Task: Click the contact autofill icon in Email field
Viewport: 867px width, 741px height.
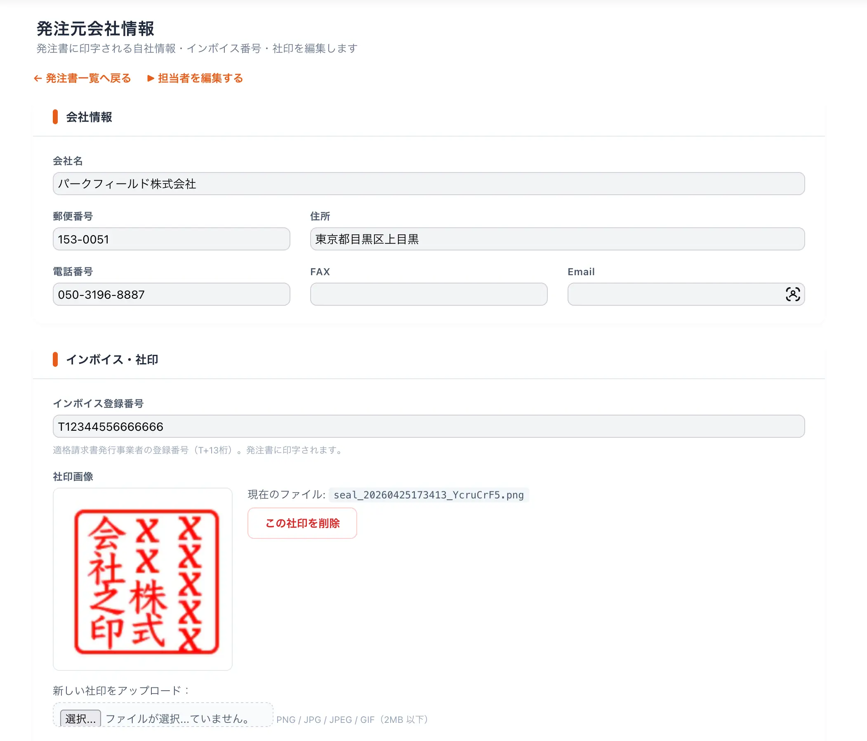Action: [792, 294]
